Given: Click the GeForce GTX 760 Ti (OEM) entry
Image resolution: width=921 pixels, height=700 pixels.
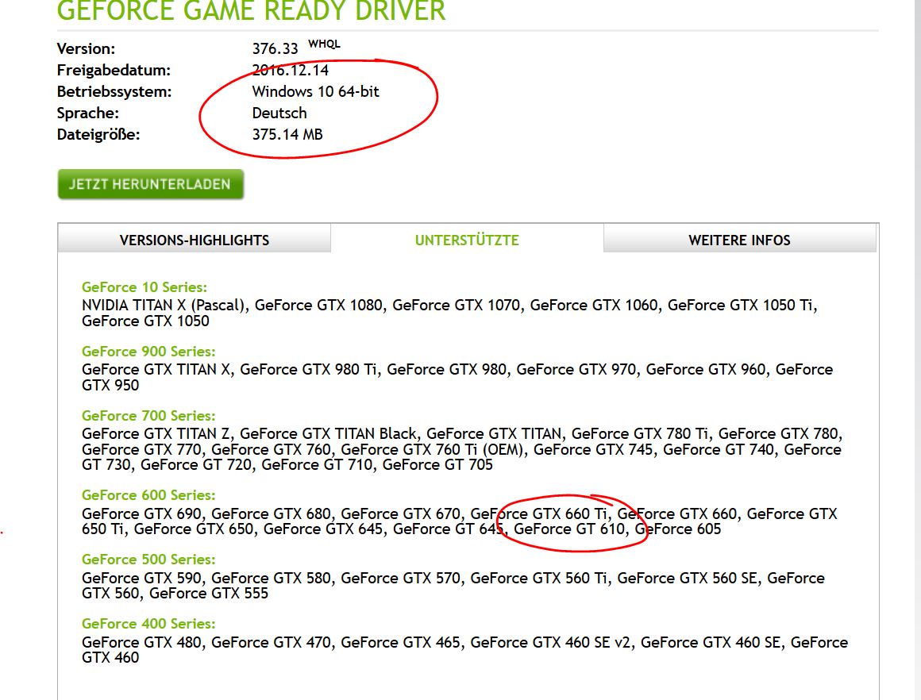Looking at the screenshot, I should [432, 450].
